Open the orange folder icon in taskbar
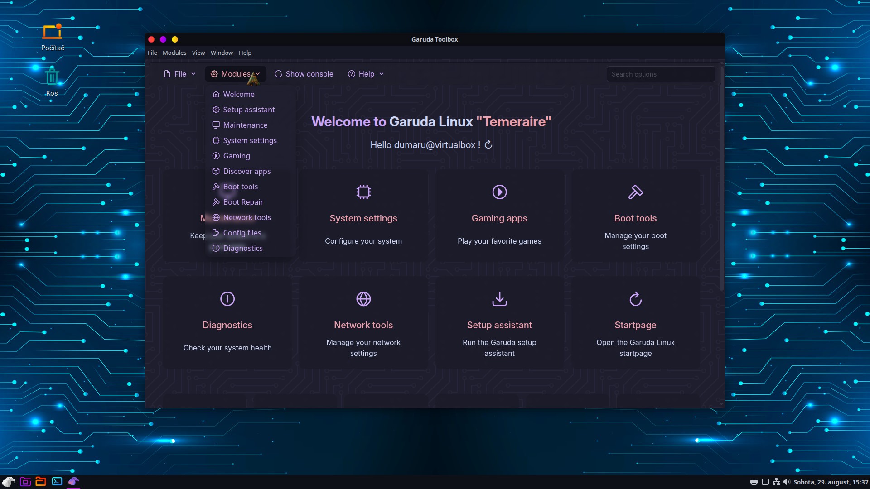 click(41, 482)
